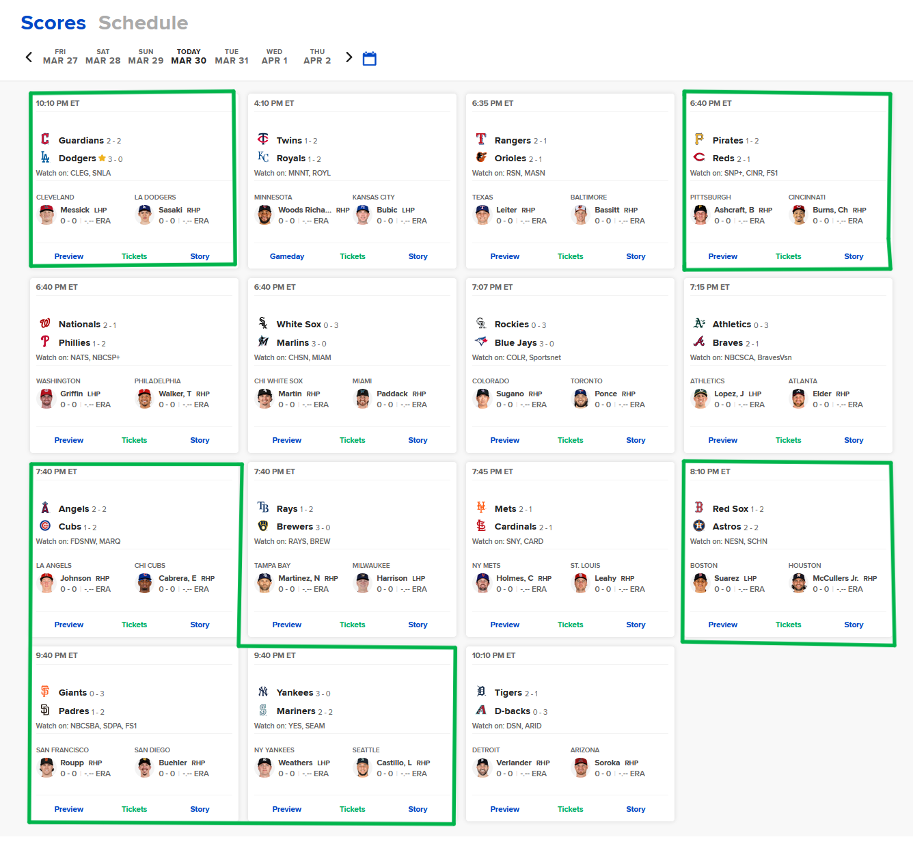Click the Rays team logo
Viewport: 913px width, 848px height.
[263, 508]
